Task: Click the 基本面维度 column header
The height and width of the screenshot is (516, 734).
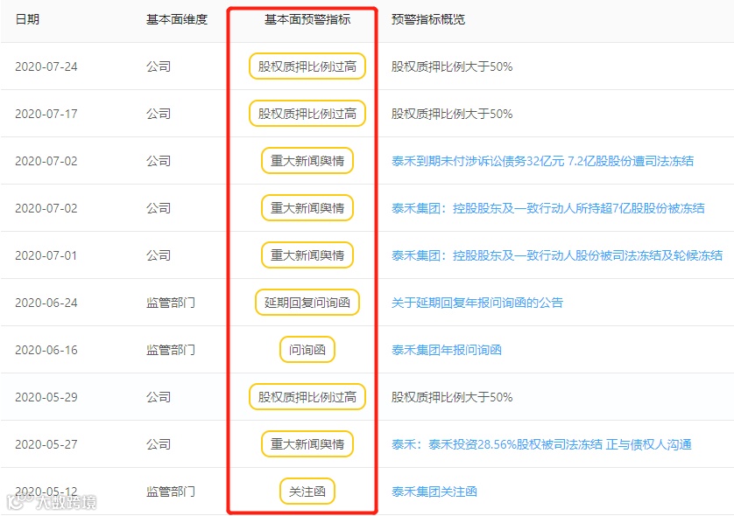Action: (x=176, y=19)
